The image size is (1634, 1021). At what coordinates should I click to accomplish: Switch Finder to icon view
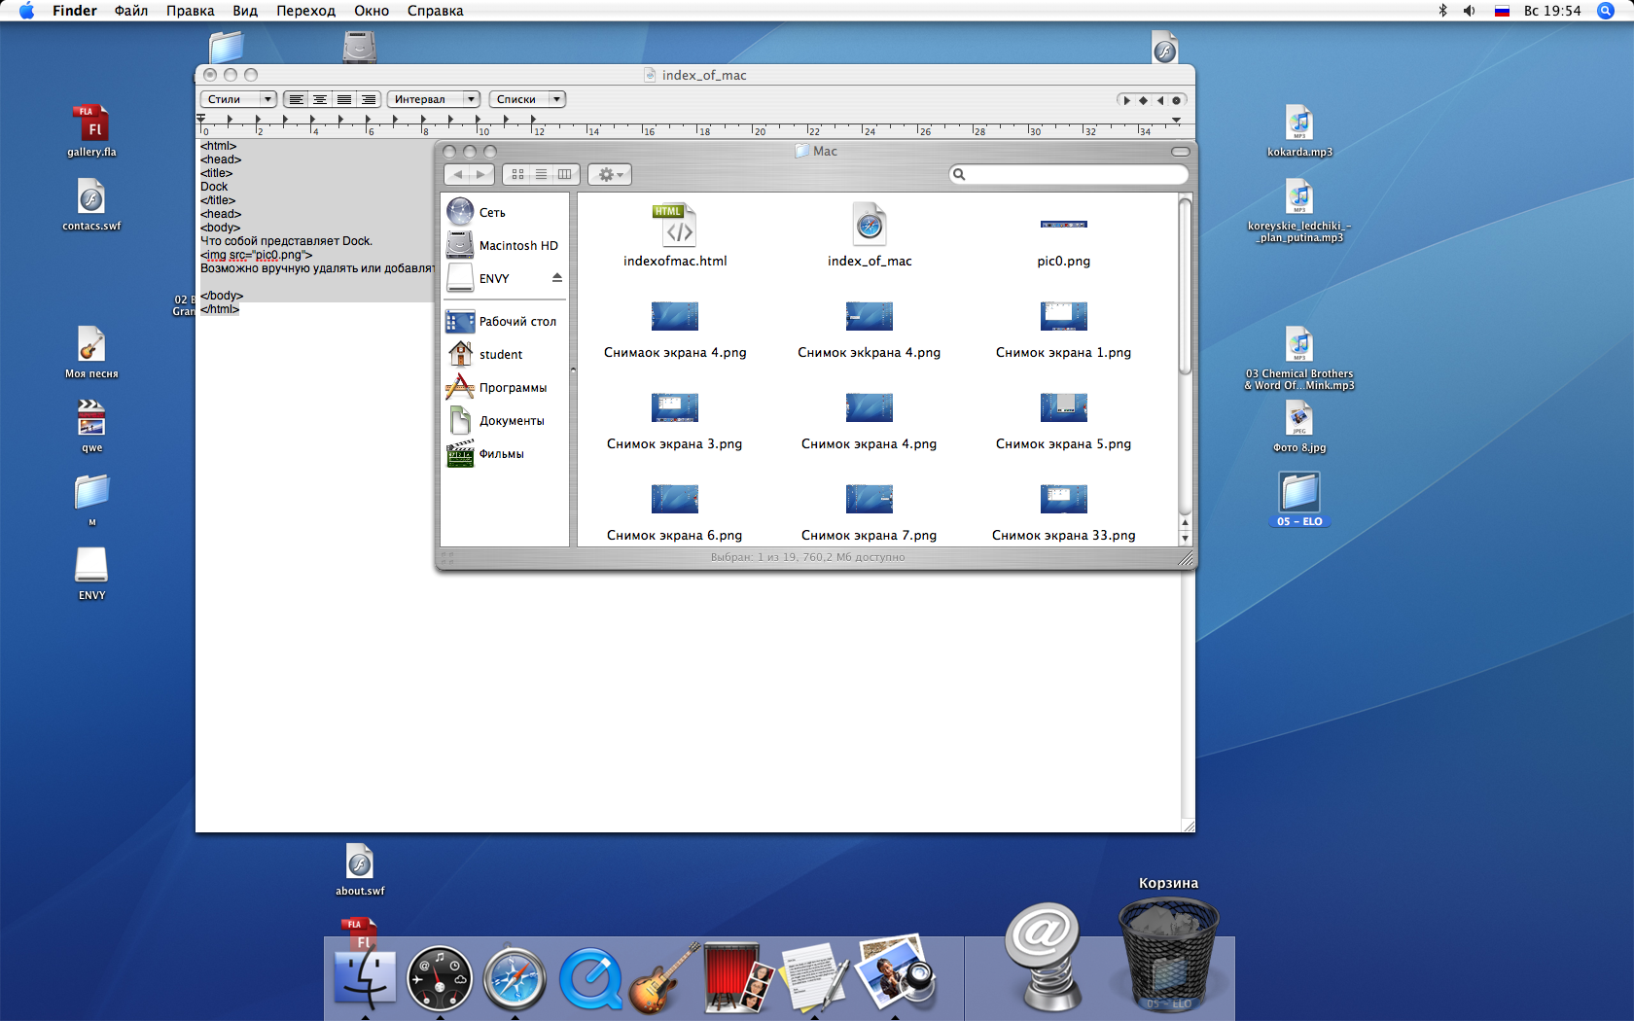coord(517,174)
